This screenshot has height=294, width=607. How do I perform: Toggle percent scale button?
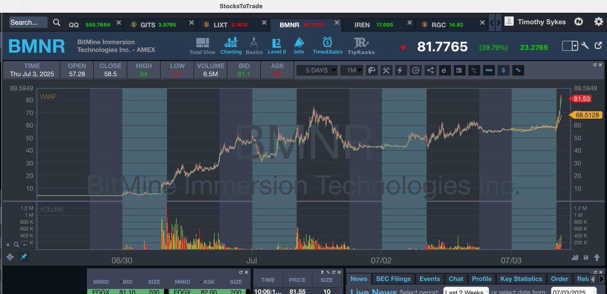(474, 70)
